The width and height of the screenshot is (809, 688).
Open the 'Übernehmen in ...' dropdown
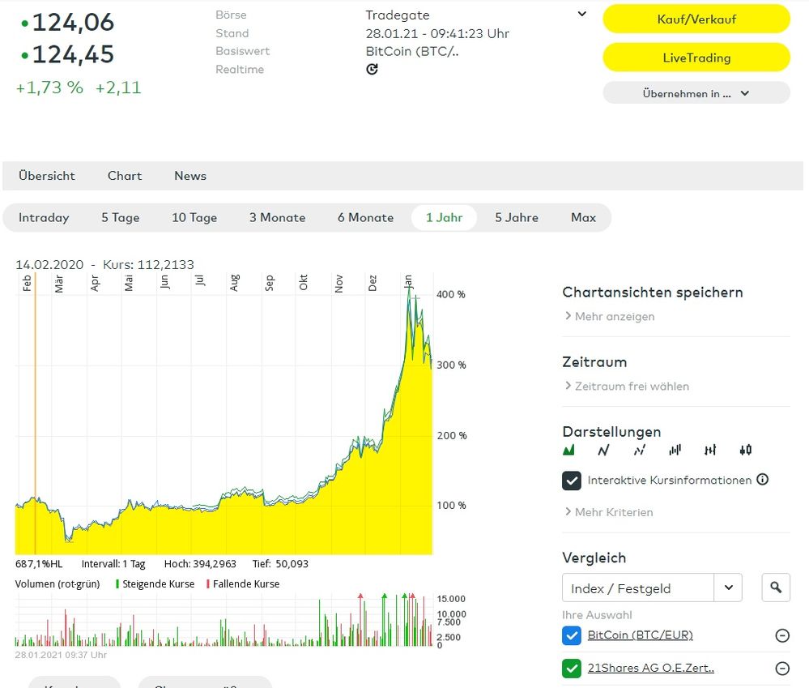click(x=696, y=93)
